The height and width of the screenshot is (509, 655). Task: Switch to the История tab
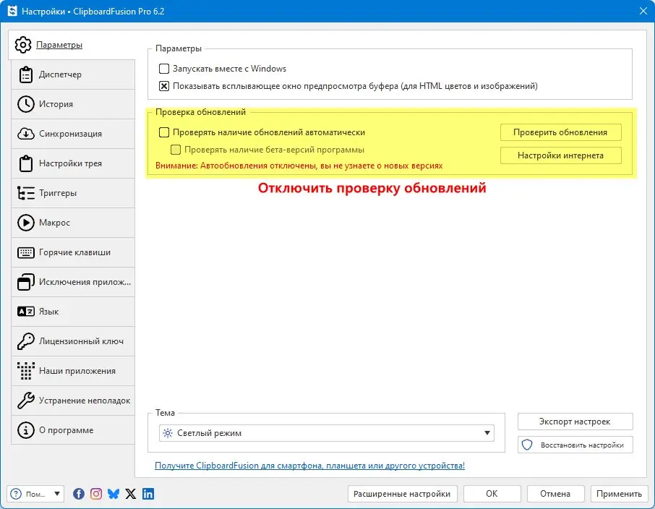pyautogui.click(x=73, y=104)
